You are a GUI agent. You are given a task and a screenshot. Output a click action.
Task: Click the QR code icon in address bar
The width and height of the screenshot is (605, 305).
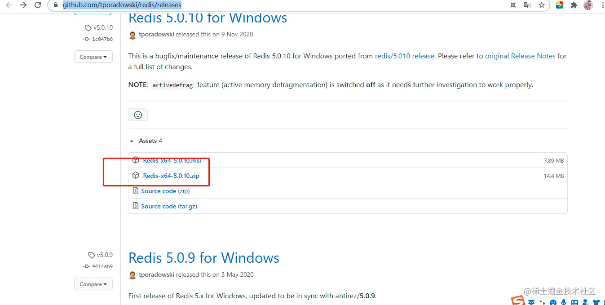pyautogui.click(x=513, y=5)
